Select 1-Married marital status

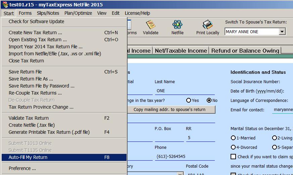(233, 138)
